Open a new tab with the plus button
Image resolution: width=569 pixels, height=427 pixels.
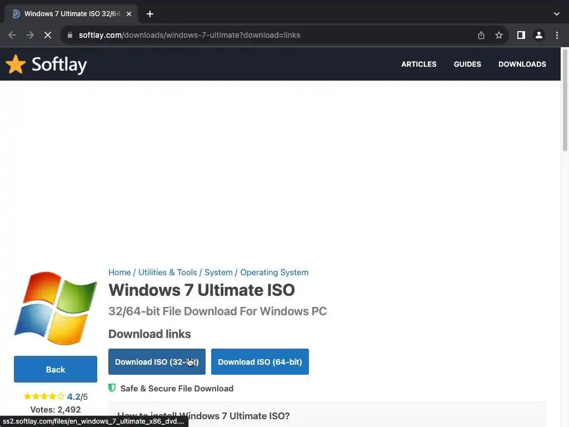150,14
